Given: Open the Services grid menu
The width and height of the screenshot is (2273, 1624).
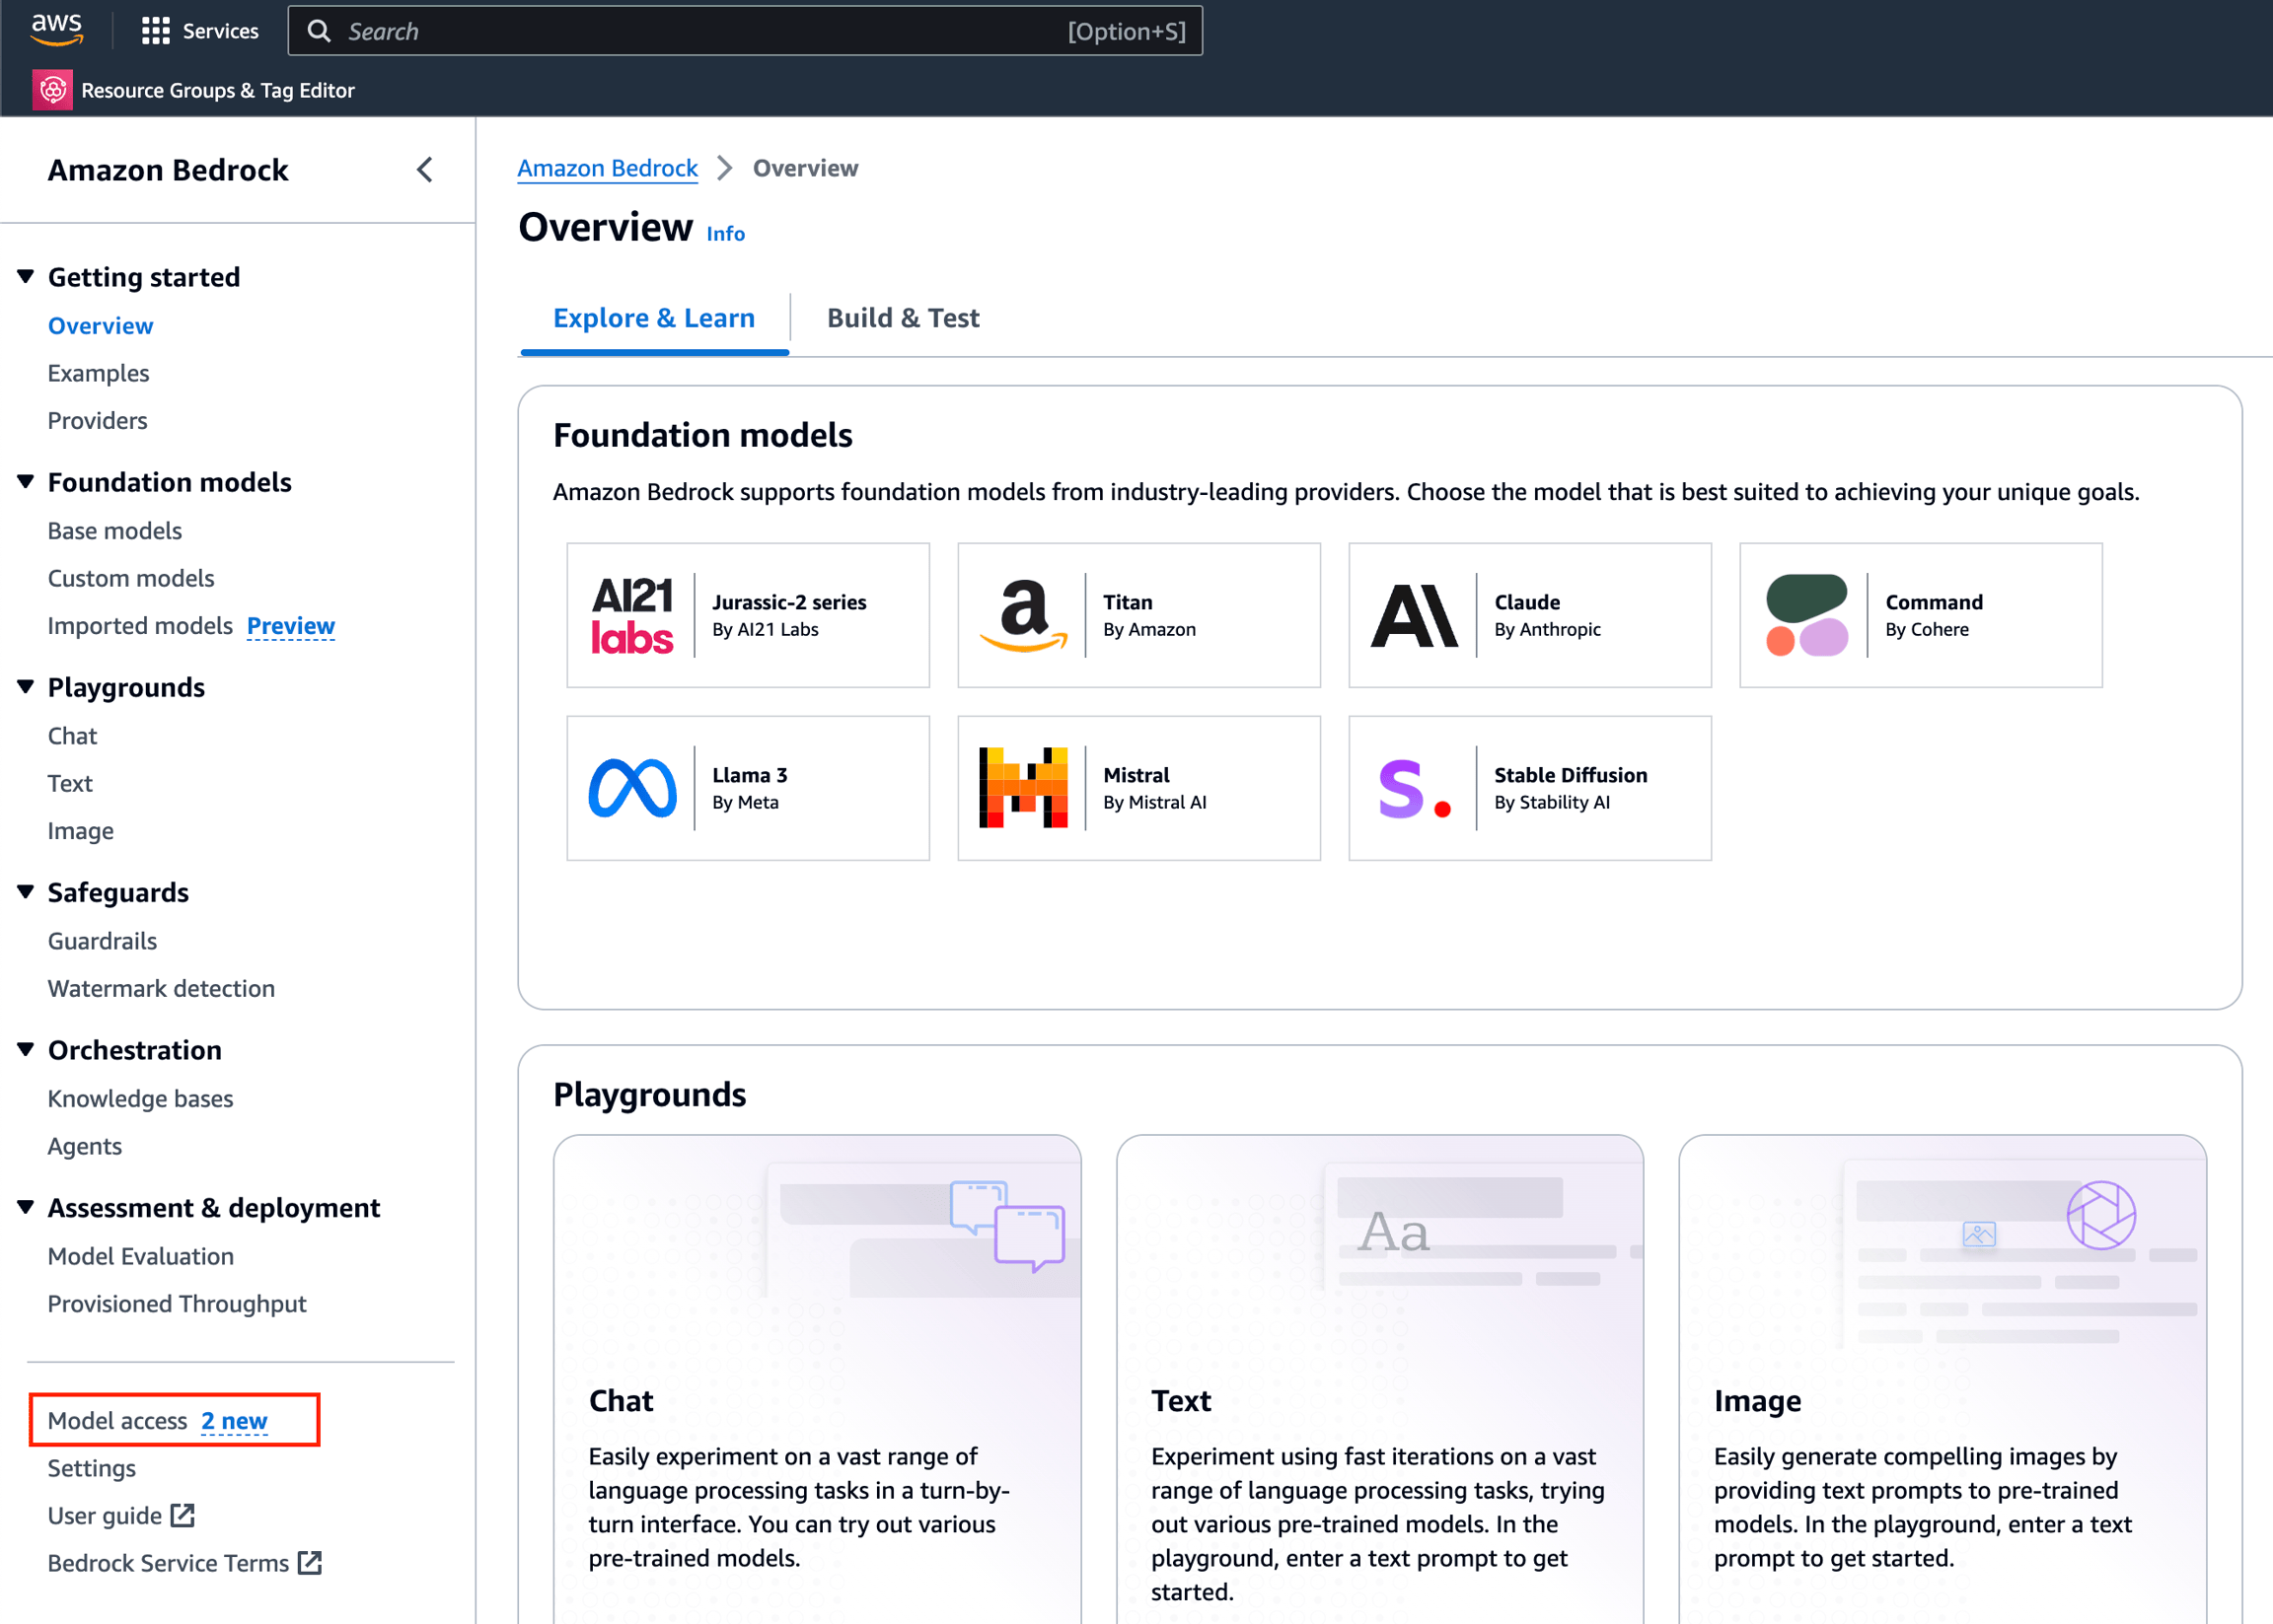Looking at the screenshot, I should coord(155,31).
